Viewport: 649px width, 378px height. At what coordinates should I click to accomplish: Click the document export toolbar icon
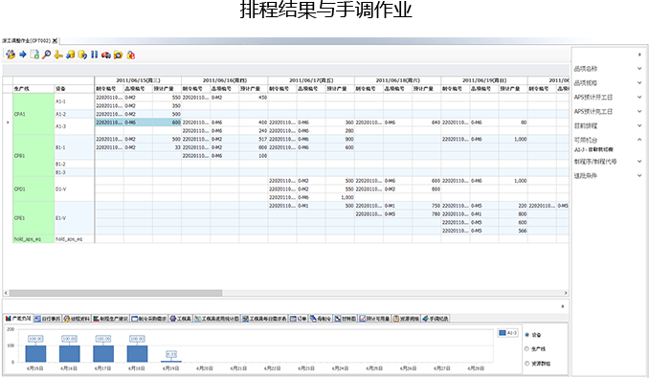[x=34, y=55]
